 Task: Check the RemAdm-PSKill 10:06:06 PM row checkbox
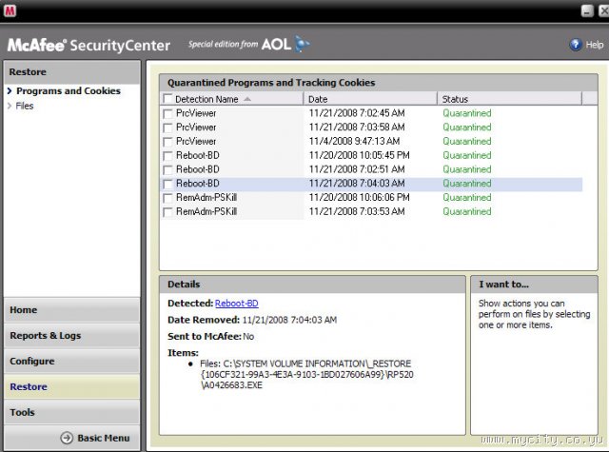(167, 198)
